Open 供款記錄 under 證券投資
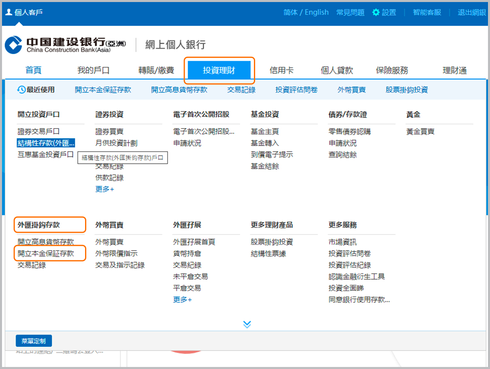 click(109, 178)
